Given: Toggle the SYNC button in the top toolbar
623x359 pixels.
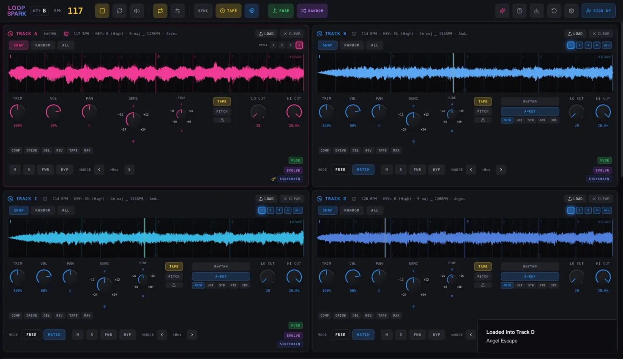Looking at the screenshot, I should (x=203, y=11).
